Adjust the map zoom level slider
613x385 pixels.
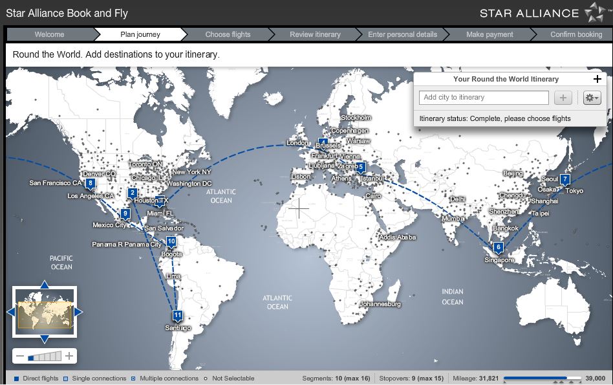(x=45, y=357)
